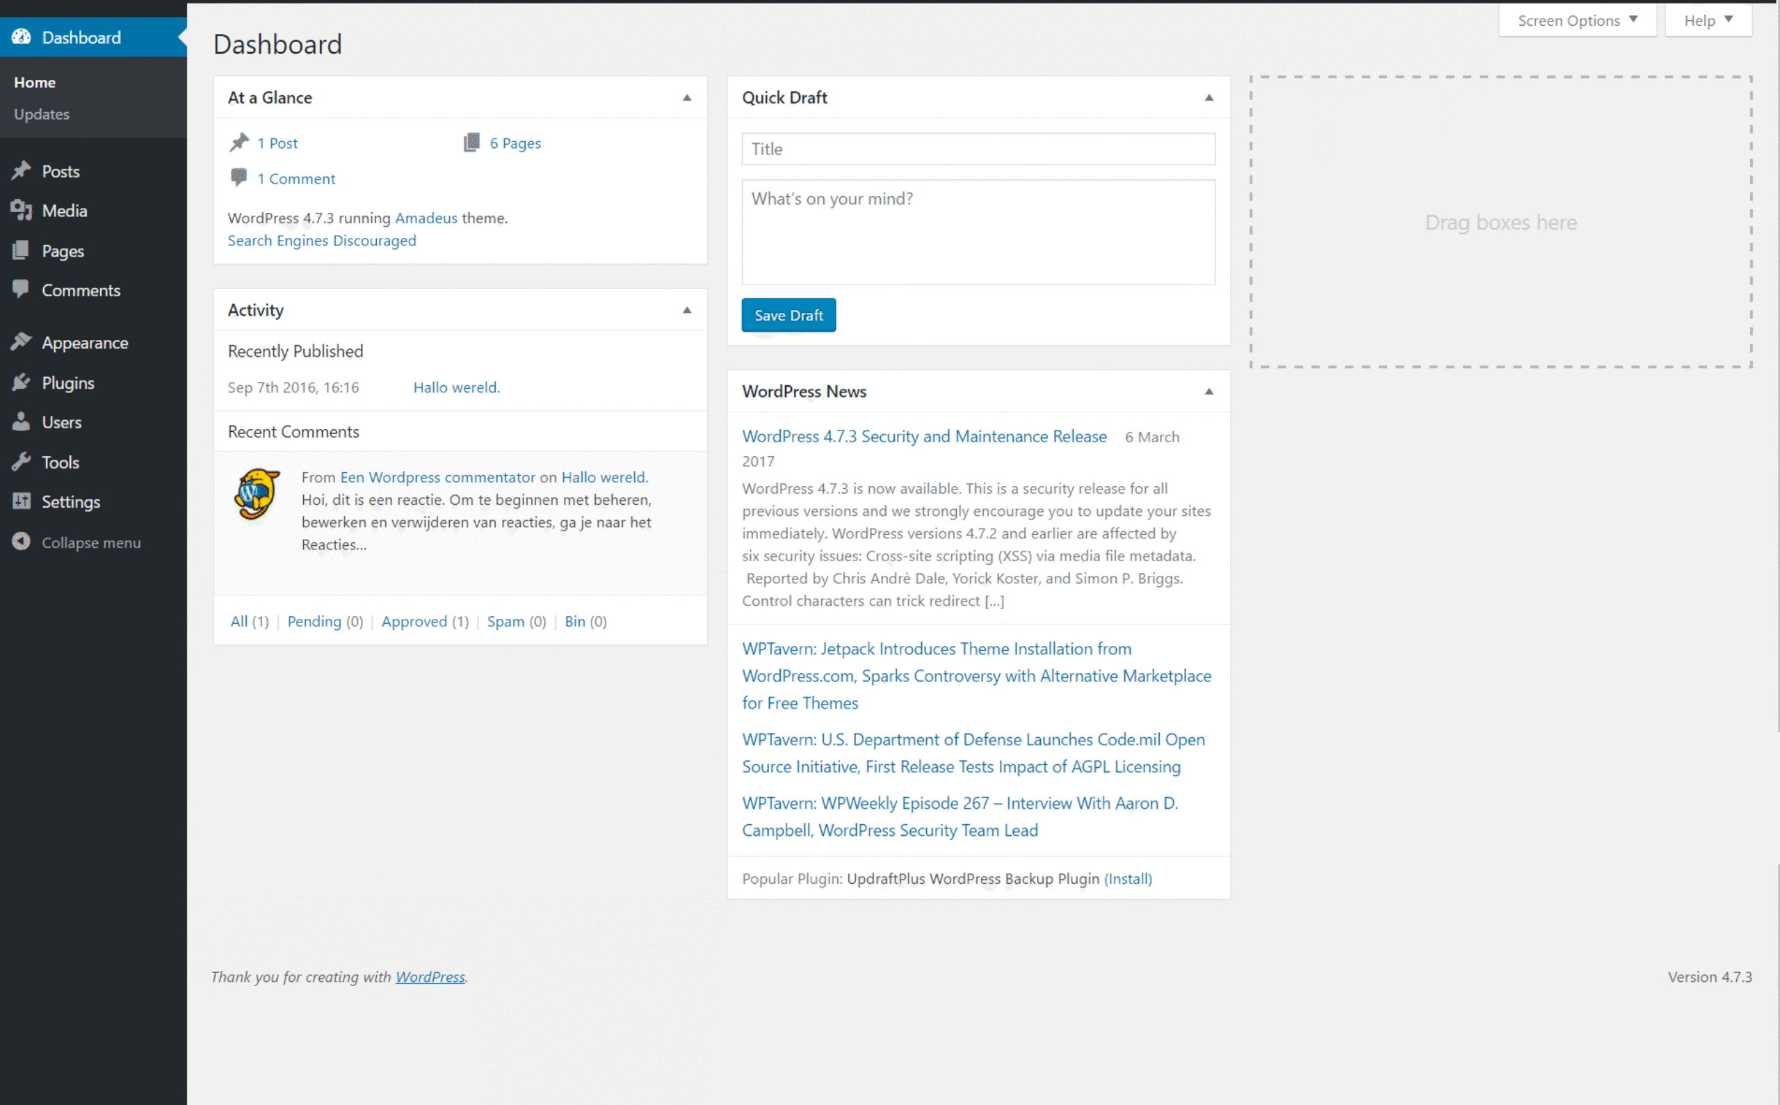Open Hallo wereld link in the recent comment
The width and height of the screenshot is (1780, 1105).
click(x=604, y=477)
